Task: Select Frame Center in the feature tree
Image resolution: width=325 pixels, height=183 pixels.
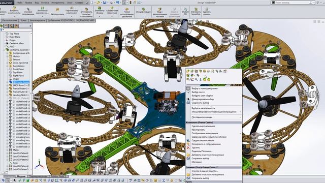Action: pyautogui.click(x=21, y=82)
